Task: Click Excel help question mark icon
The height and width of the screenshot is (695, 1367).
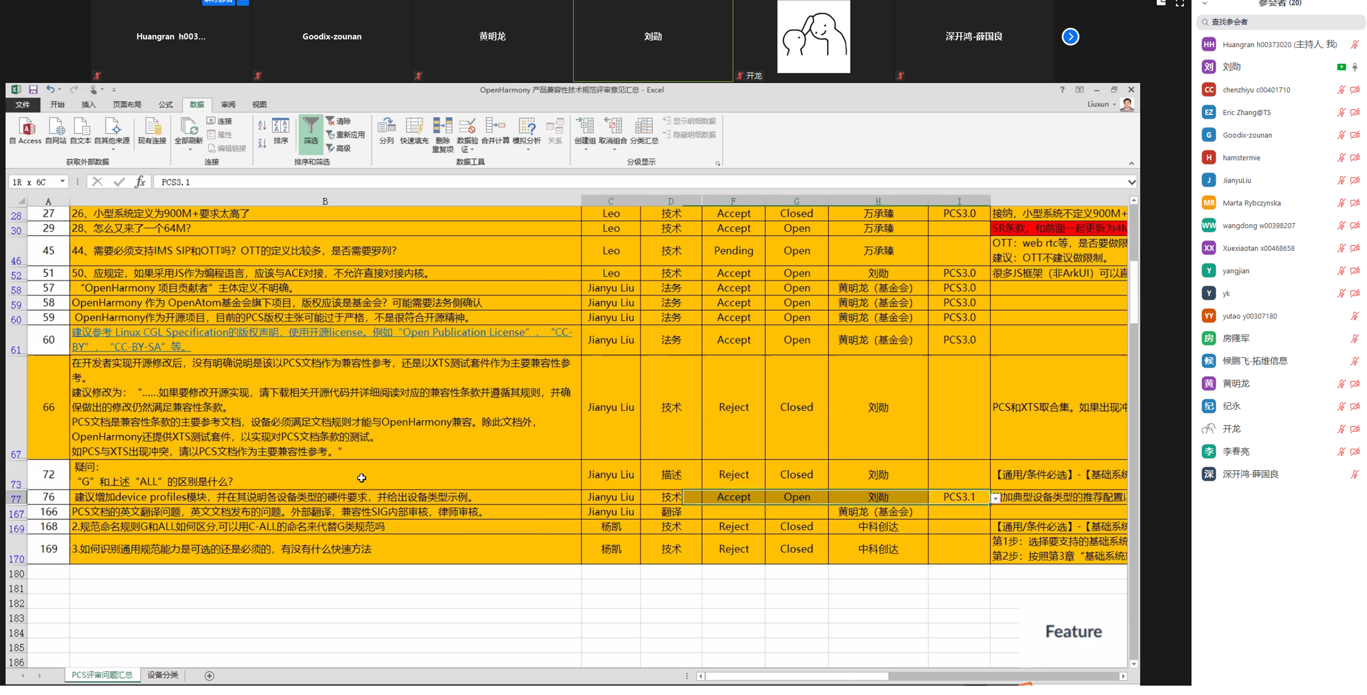Action: click(x=1062, y=89)
